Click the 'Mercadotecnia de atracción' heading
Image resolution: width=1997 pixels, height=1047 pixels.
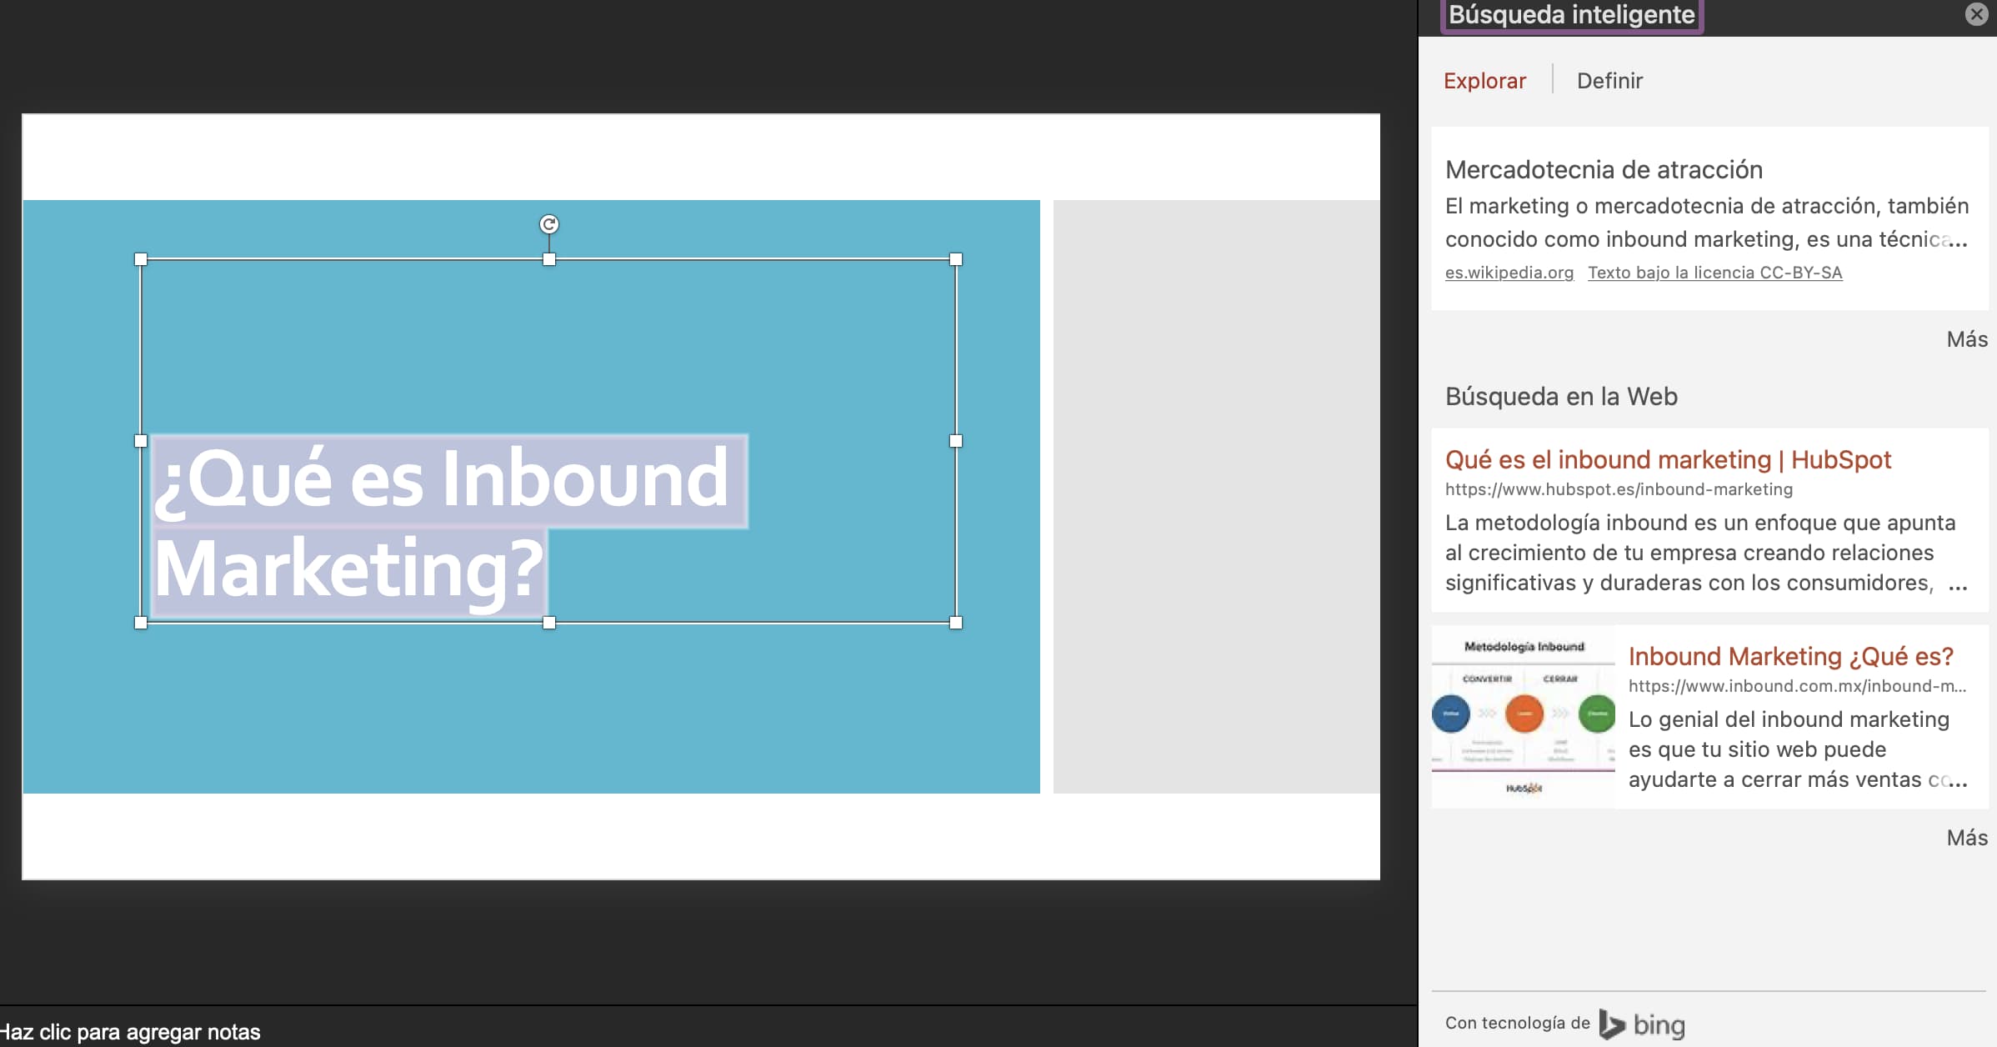tap(1604, 169)
